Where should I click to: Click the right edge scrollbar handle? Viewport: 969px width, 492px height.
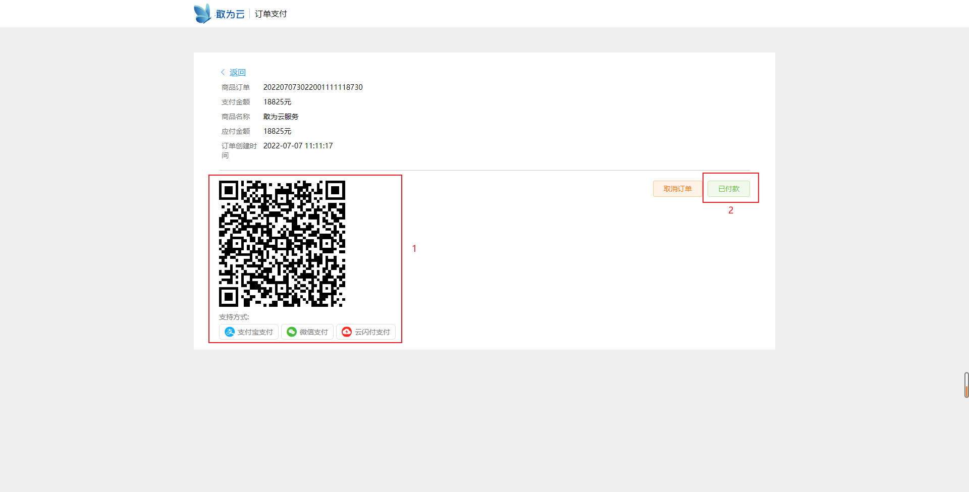966,385
